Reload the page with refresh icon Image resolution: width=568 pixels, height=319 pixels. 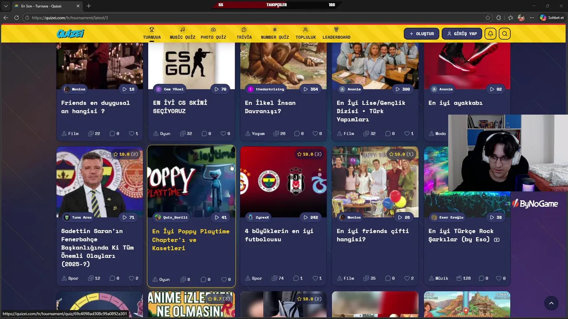click(16, 18)
